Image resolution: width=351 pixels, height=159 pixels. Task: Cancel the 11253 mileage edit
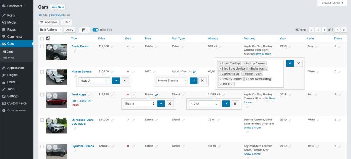(x=235, y=104)
